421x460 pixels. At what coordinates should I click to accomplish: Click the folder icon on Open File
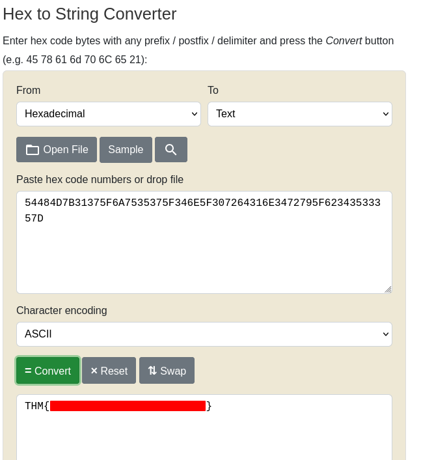pos(33,150)
